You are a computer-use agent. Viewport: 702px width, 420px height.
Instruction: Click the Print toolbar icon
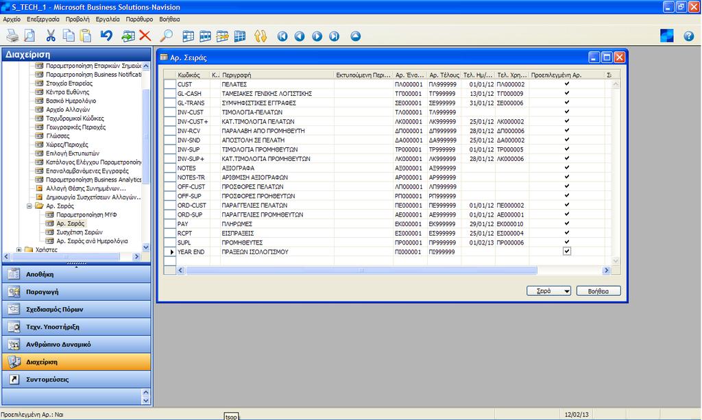[x=12, y=36]
